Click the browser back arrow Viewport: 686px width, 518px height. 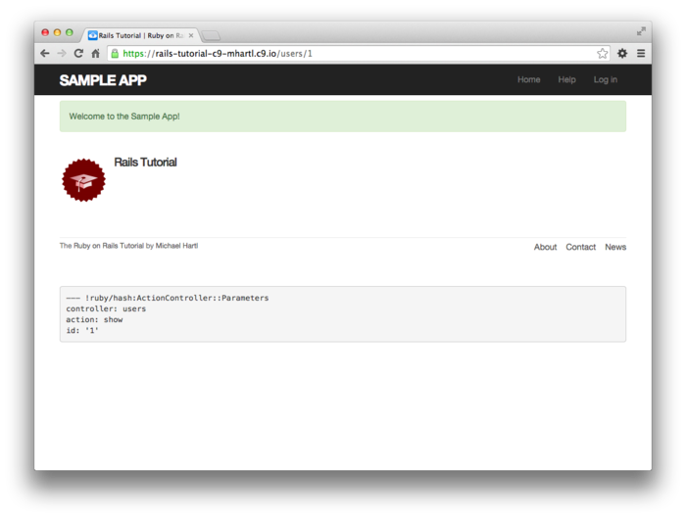tap(45, 54)
